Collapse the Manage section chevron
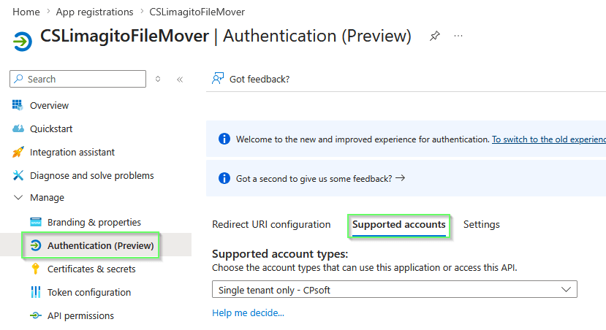The height and width of the screenshot is (330, 606). [18, 197]
